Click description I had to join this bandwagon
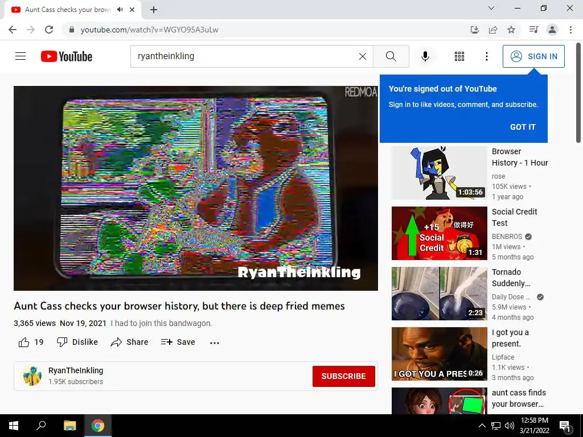Viewport: 583px width, 437px height. tap(161, 323)
